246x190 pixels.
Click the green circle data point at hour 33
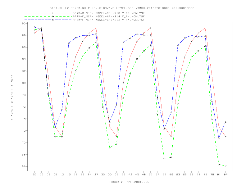[110, 147]
